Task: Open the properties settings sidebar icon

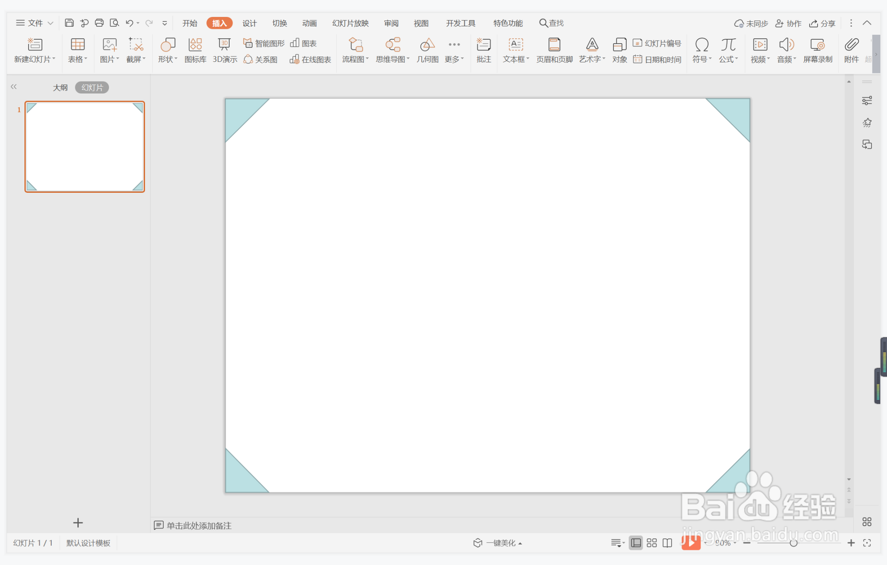Action: coord(867,101)
